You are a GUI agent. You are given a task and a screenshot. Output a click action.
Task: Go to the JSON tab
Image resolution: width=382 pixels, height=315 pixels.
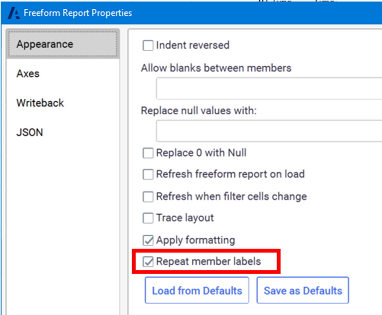pyautogui.click(x=29, y=132)
